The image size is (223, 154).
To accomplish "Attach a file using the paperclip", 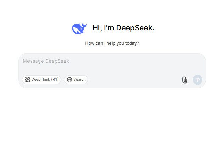I will click(x=185, y=80).
